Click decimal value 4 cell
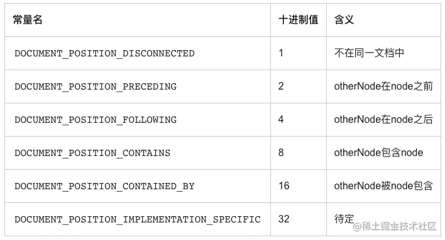This screenshot has height=240, width=445. [299, 120]
